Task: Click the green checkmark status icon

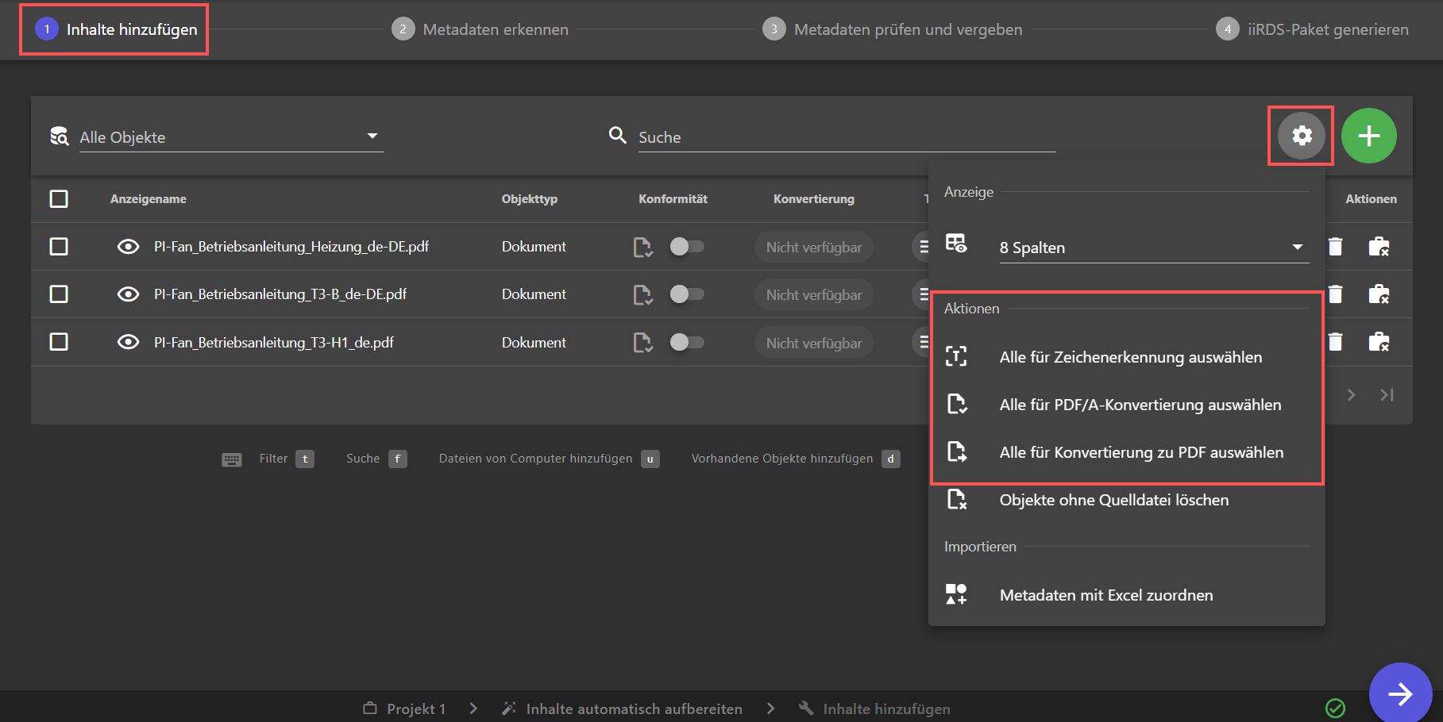Action: point(1335,708)
